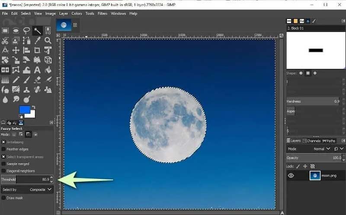346x215 pixels.
Task: Toggle the Sample merged option
Action: pyautogui.click(x=4, y=164)
